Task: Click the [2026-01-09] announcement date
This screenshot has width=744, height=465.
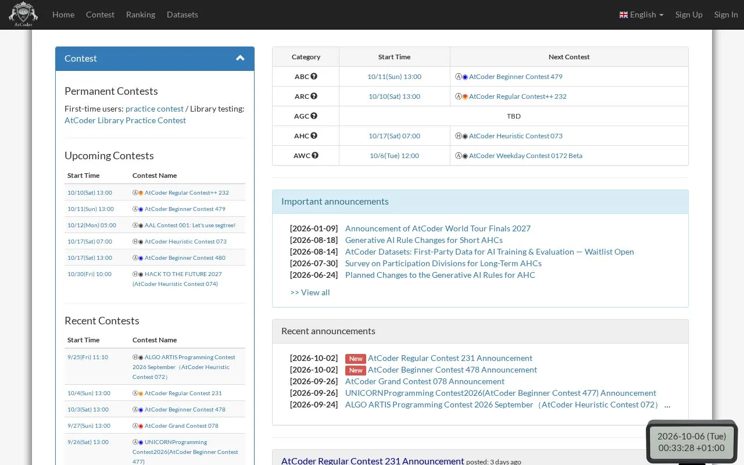Action: click(314, 228)
